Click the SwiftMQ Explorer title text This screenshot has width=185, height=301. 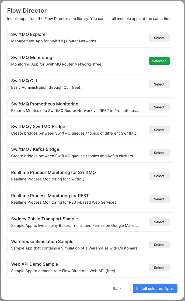coord(29,35)
